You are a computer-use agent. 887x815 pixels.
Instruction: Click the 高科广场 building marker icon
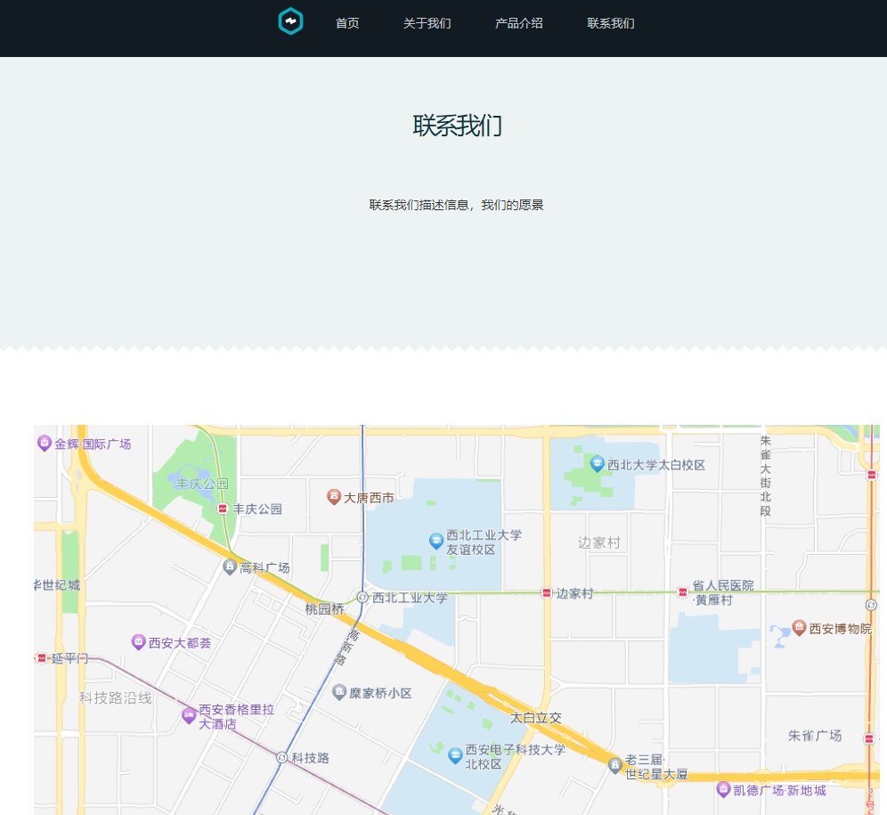(230, 566)
